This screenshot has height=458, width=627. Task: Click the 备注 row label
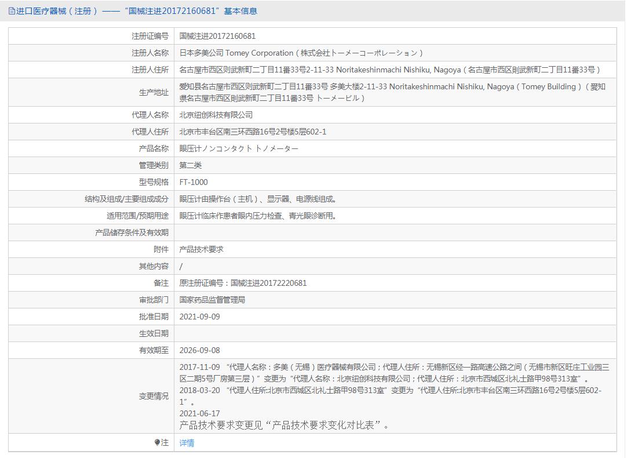161,283
